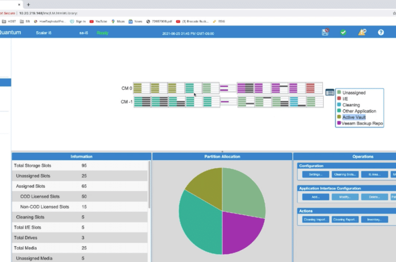Screen dimensions: 396x262
Task: Click the Veeam Backup Repo purple legend swatch
Action: (x=339, y=123)
